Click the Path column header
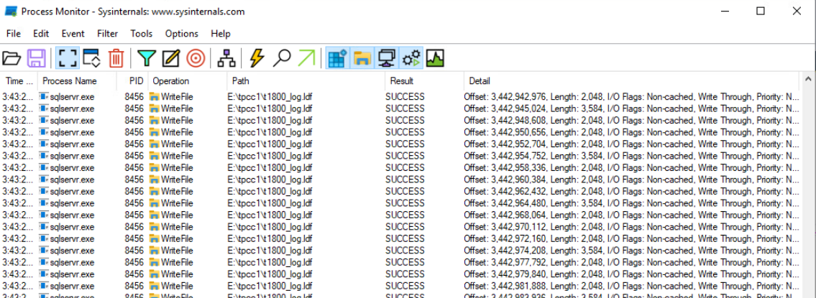816x298 pixels. pos(306,81)
